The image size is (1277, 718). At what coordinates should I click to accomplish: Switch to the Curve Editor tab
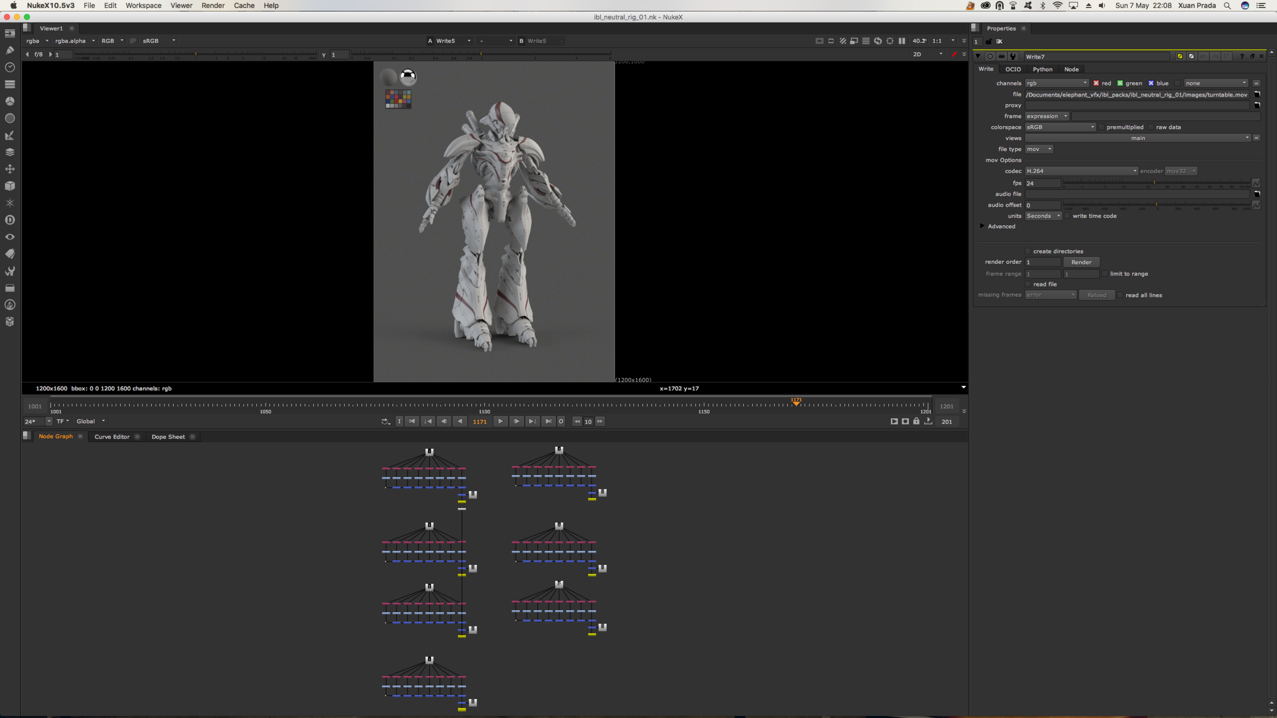(x=112, y=437)
